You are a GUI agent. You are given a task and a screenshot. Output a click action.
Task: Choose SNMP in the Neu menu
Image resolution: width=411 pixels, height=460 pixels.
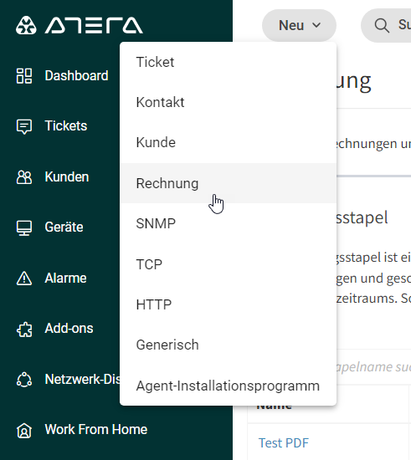(x=229, y=223)
